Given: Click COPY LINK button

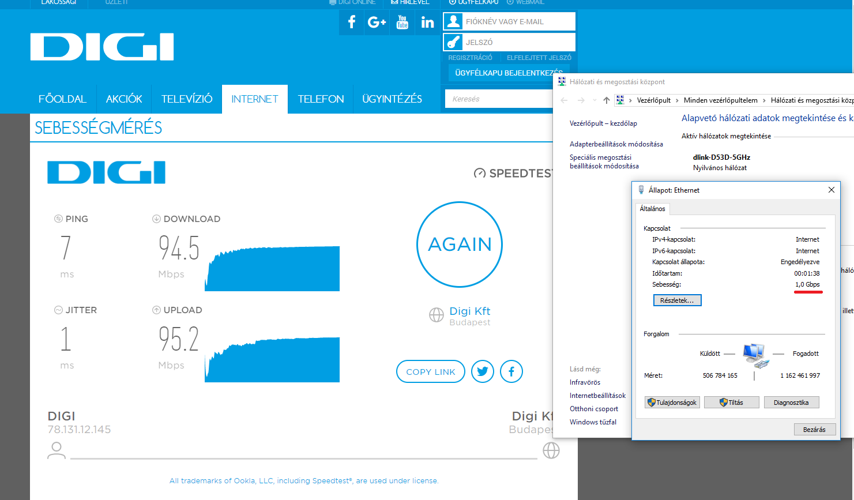Looking at the screenshot, I should click(x=431, y=371).
